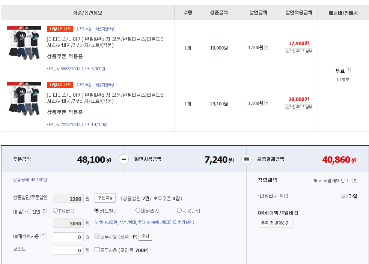Open help icon beside 구매 시 적립 혜택 안내

click(x=355, y=180)
